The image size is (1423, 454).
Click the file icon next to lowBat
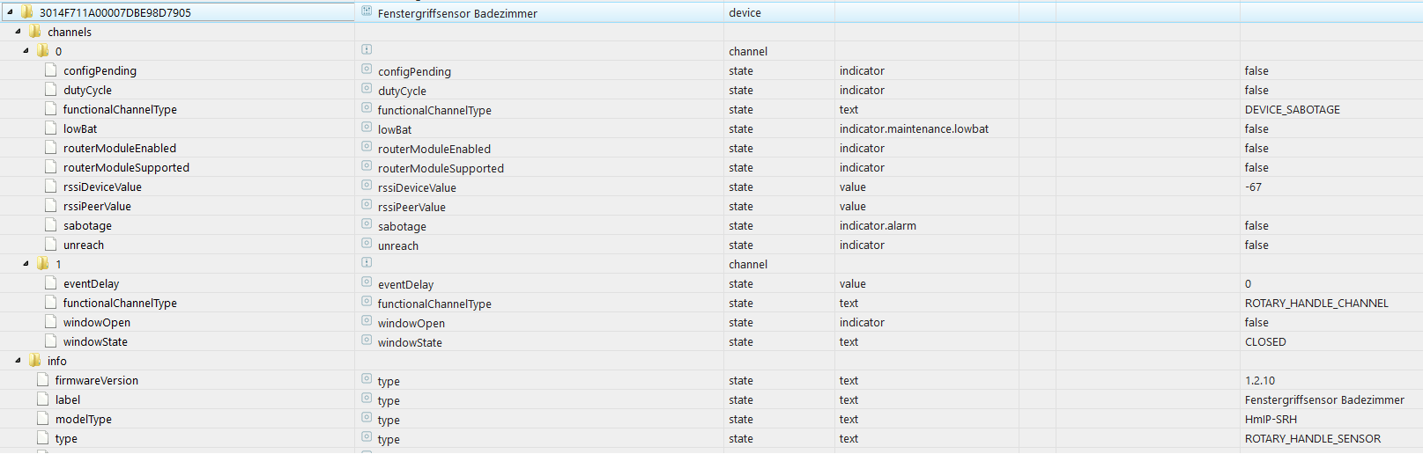tap(51, 128)
